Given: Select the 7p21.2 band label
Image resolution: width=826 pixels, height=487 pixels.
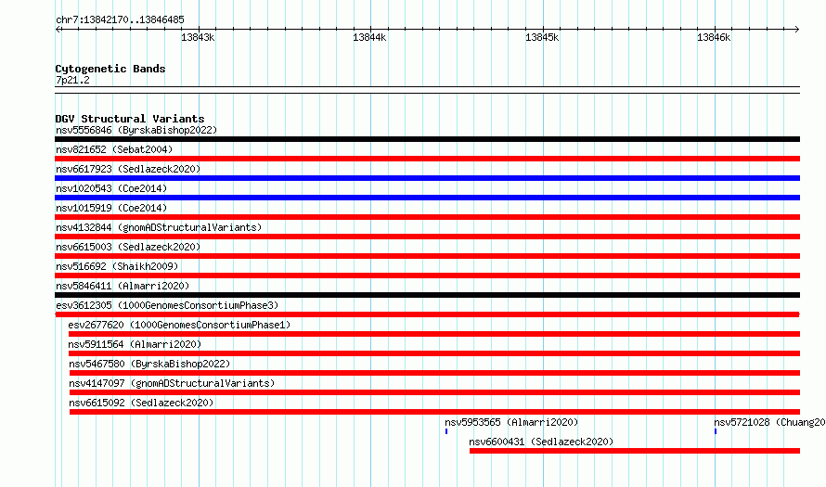Looking at the screenshot, I should coord(72,80).
